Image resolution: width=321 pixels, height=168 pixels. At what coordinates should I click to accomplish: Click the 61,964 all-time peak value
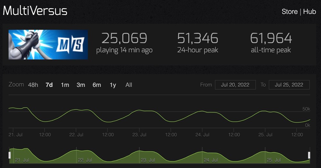(271, 38)
